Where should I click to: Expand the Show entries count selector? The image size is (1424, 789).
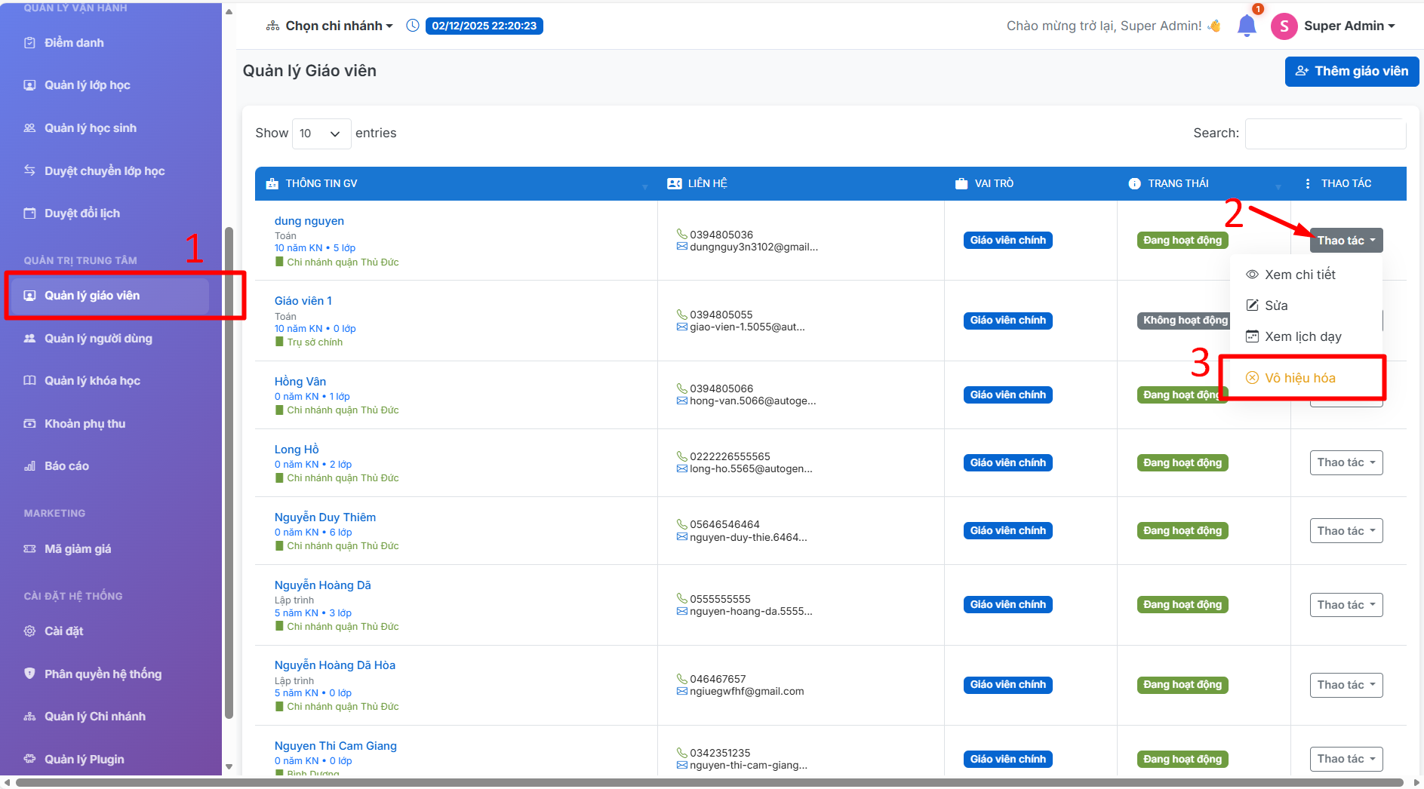tap(321, 134)
